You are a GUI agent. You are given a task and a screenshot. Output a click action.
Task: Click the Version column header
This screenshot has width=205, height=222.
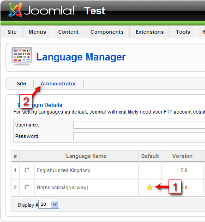click(182, 156)
